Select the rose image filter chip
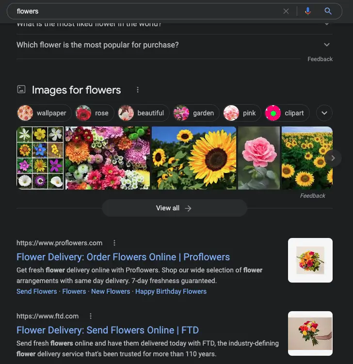Viewport: 353px width, 364px height. coord(95,113)
